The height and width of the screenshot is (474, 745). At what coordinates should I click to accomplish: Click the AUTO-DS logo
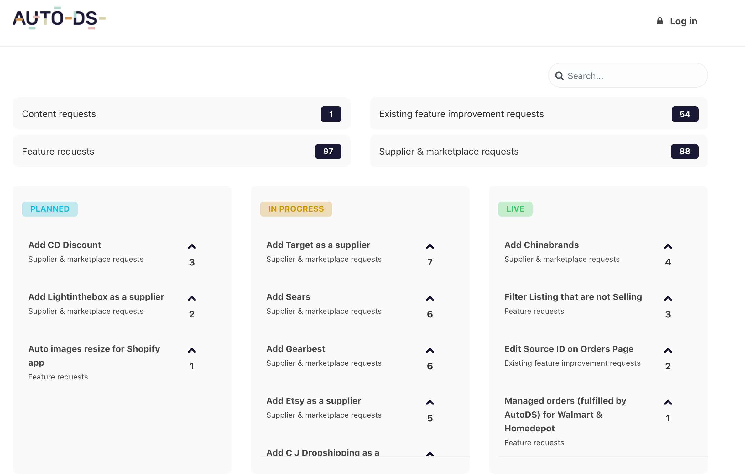pyautogui.click(x=59, y=18)
